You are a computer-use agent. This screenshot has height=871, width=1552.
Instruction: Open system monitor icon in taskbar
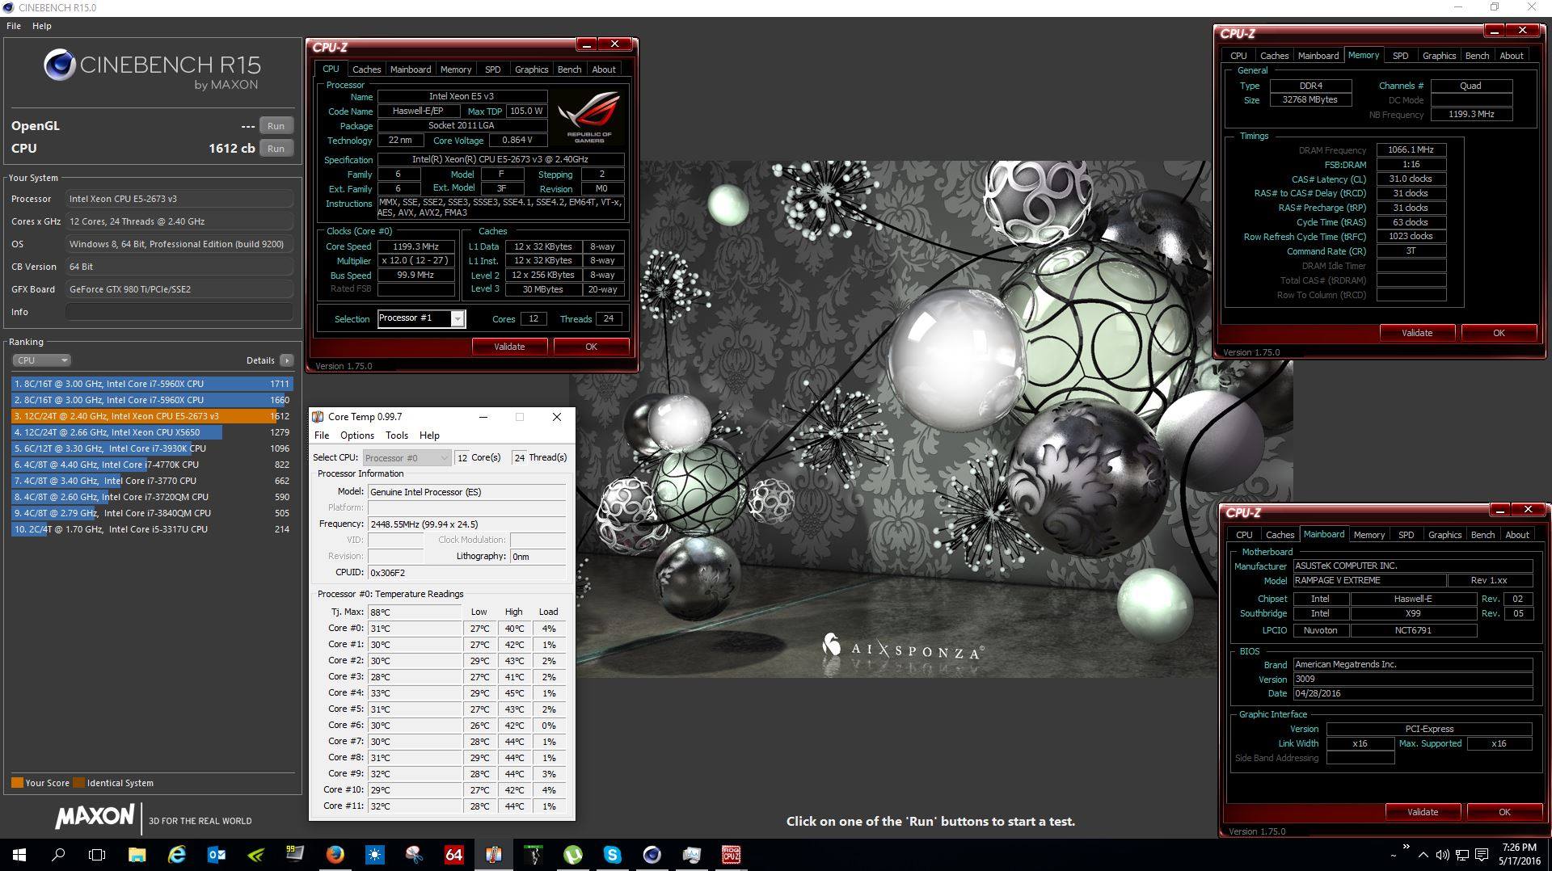tap(691, 855)
